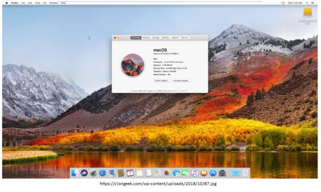Switch to the Service tab
Image resolution: width=321 pixels, height=192 pixels.
(x=185, y=38)
